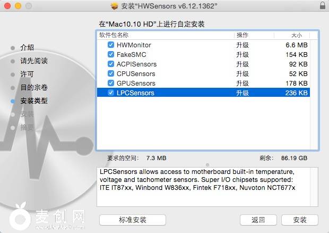Image resolution: width=329 pixels, height=233 pixels.
Task: Click the 返回 back button
Action: 258,220
